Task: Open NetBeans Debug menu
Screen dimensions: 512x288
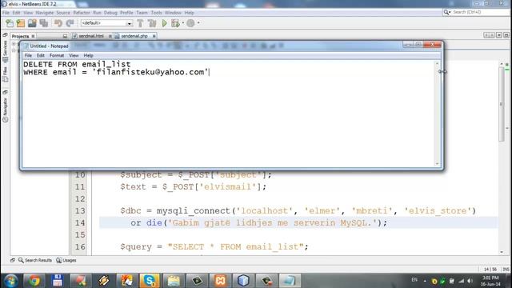Action: pyautogui.click(x=110, y=13)
